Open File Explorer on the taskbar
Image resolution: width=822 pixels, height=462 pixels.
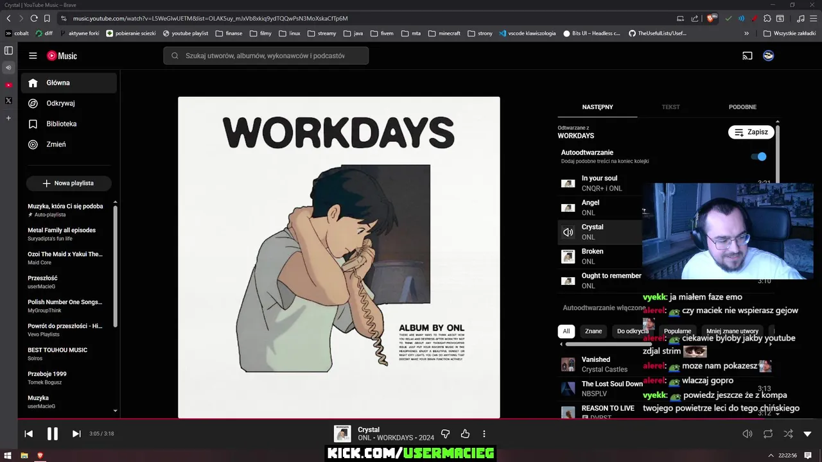click(24, 456)
